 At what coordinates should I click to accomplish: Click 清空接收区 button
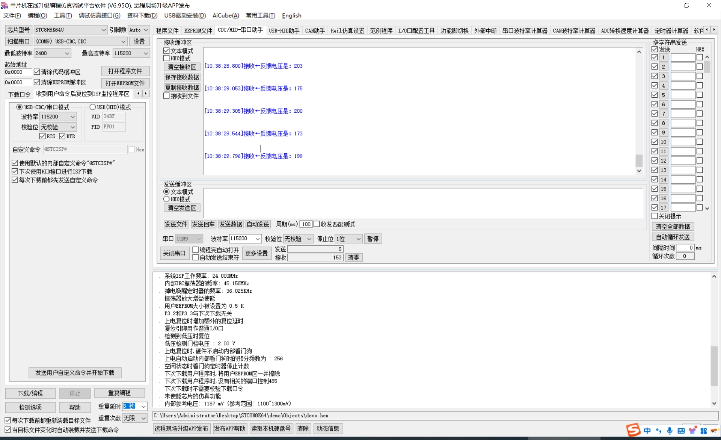(182, 67)
